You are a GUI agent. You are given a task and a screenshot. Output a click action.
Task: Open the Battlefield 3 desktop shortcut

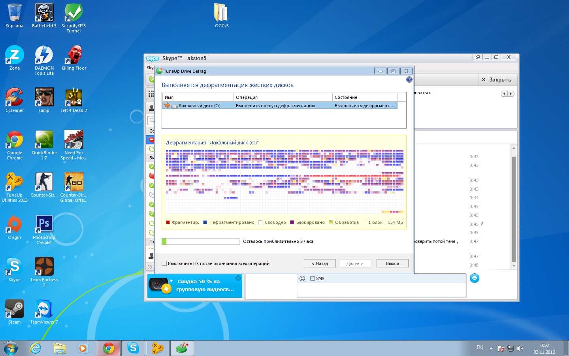coord(44,16)
